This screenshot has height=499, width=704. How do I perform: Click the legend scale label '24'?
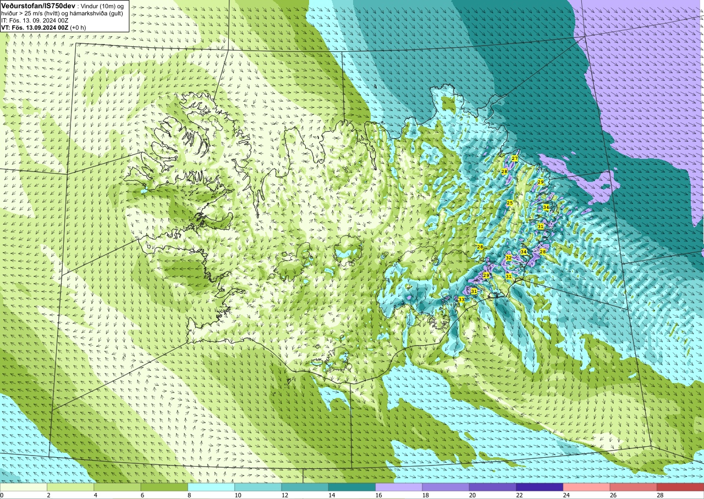tap(566, 495)
